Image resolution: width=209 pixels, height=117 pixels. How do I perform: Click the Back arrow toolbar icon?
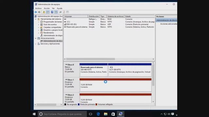pyautogui.click(x=36, y=12)
